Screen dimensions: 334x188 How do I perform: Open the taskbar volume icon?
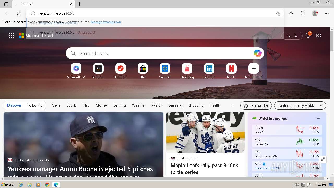pos(297,185)
